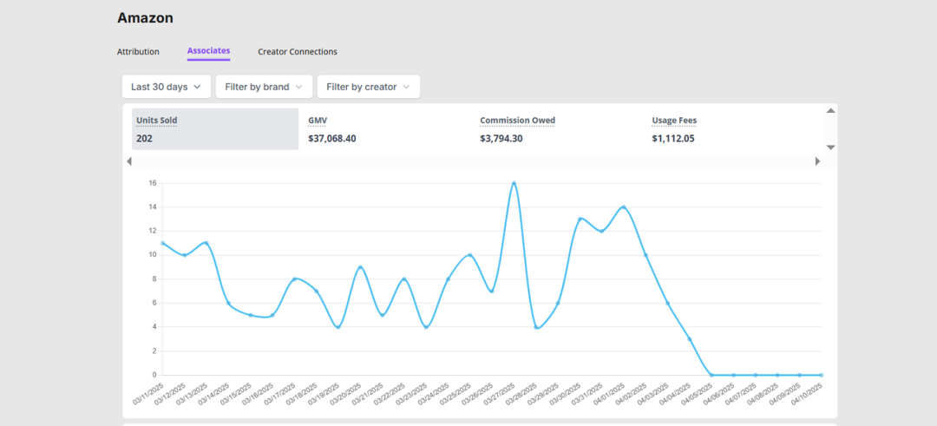Click the $37,068.40 GMV value
The width and height of the screenshot is (937, 426).
pos(332,139)
